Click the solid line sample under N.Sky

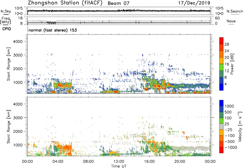[x=6, y=14]
